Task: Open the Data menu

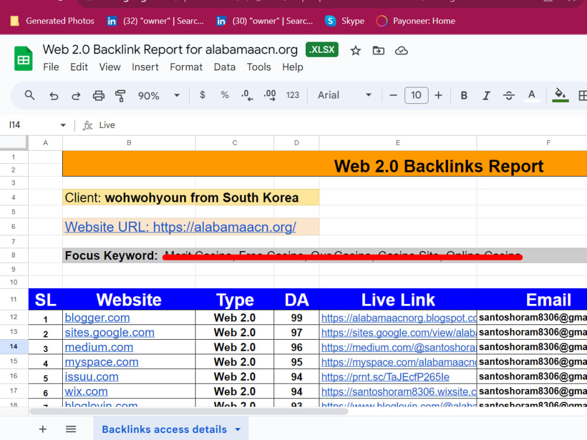Action: tap(225, 67)
